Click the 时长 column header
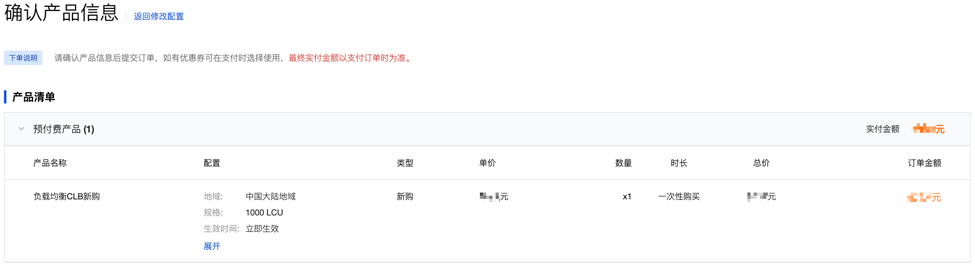The image size is (975, 266). (679, 163)
